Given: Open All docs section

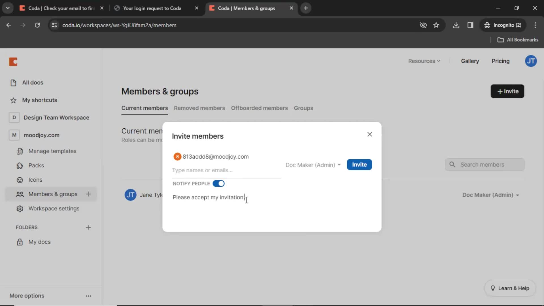Looking at the screenshot, I should (x=33, y=82).
